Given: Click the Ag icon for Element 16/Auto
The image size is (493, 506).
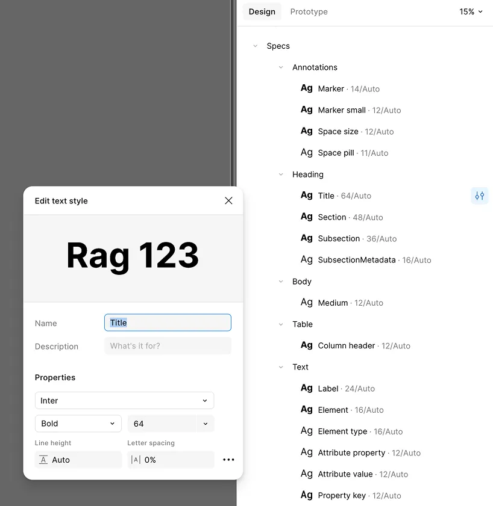Looking at the screenshot, I should click(x=307, y=410).
